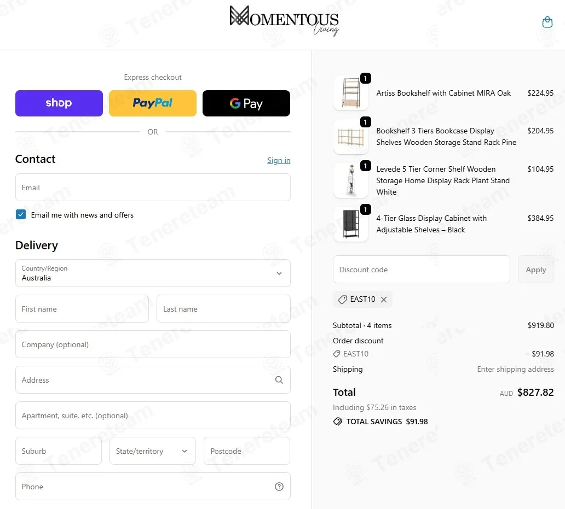Click the 'Artiss Bookshelf with Cabinet MIRA Oak' text
Image resolution: width=565 pixels, height=509 pixels.
pyautogui.click(x=443, y=93)
